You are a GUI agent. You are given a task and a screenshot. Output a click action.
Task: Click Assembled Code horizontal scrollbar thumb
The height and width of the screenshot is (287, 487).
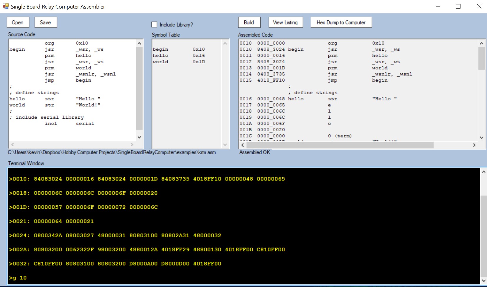[340, 145]
